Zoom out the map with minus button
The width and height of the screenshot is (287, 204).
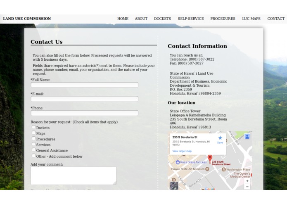tap(247, 187)
